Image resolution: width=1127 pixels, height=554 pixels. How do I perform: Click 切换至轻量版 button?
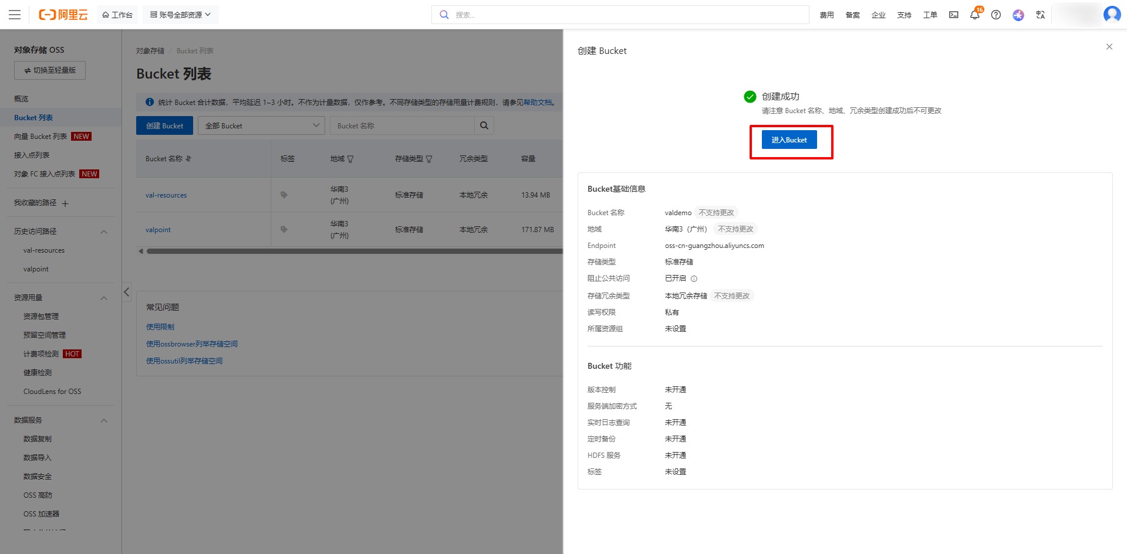(50, 70)
